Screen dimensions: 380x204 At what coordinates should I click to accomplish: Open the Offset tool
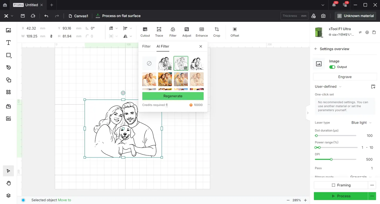point(235,32)
